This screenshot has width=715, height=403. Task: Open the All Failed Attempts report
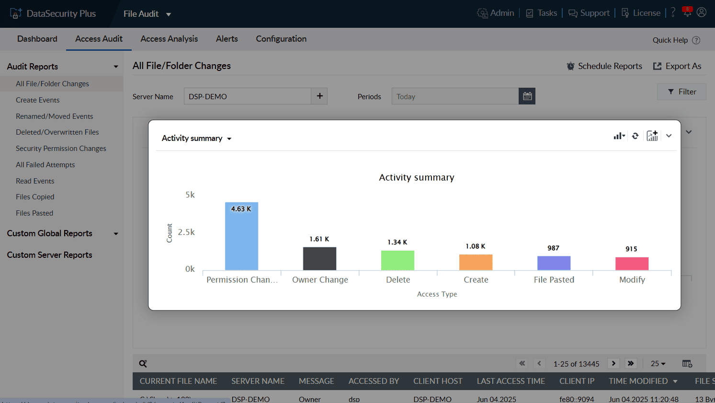click(x=45, y=165)
